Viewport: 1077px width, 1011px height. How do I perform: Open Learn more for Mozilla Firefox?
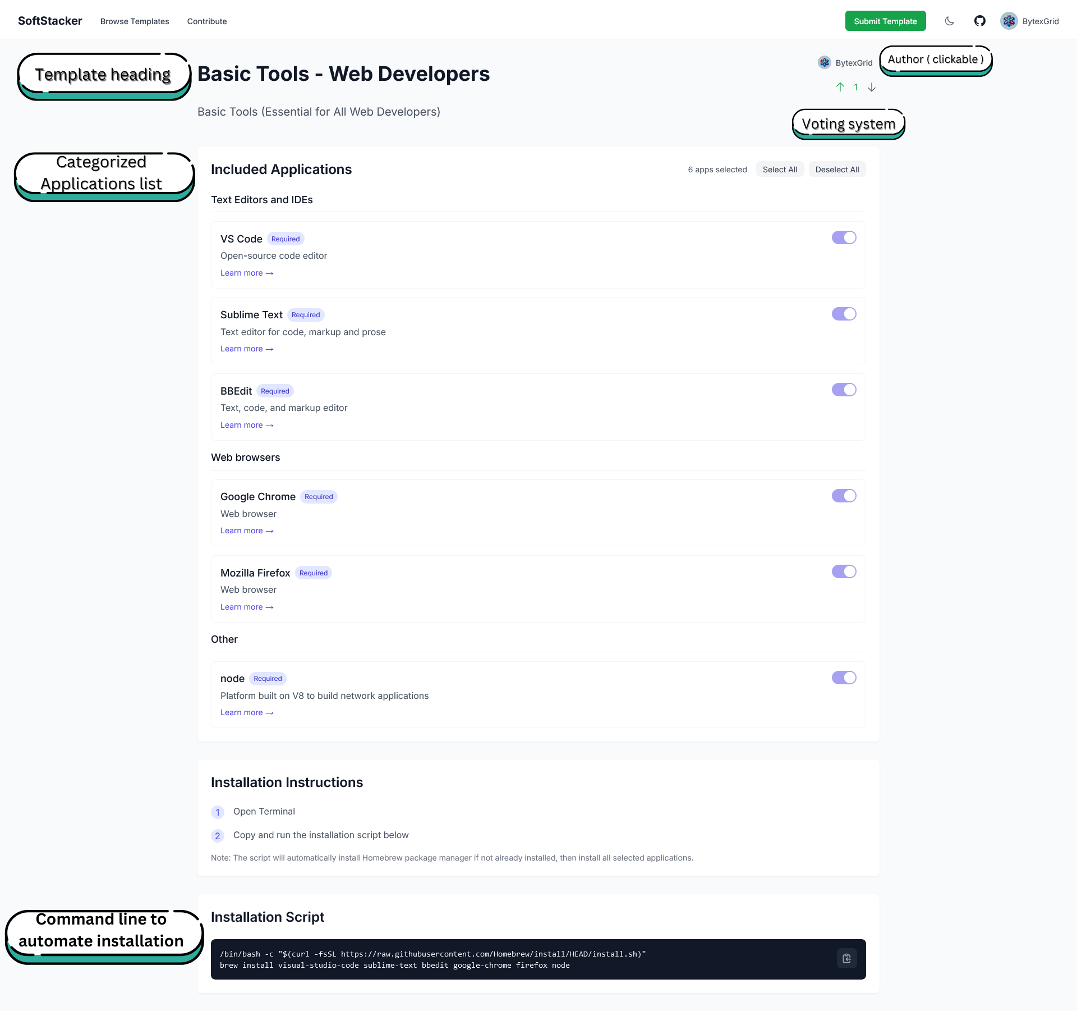tap(247, 607)
